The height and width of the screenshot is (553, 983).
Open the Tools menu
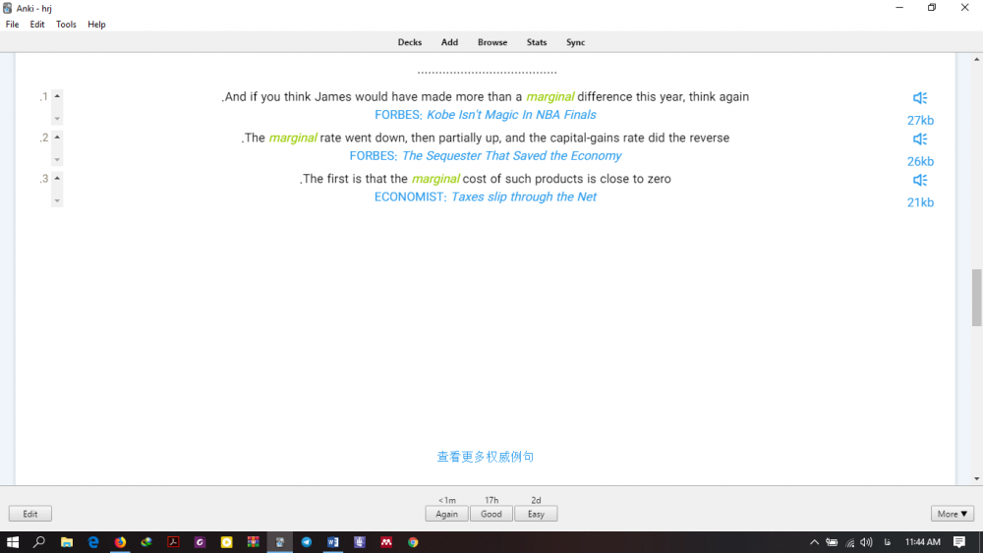(x=66, y=25)
